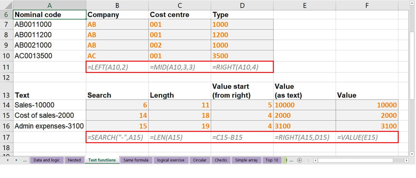
Task: Open the Nested sheet tab
Action: tap(74, 160)
